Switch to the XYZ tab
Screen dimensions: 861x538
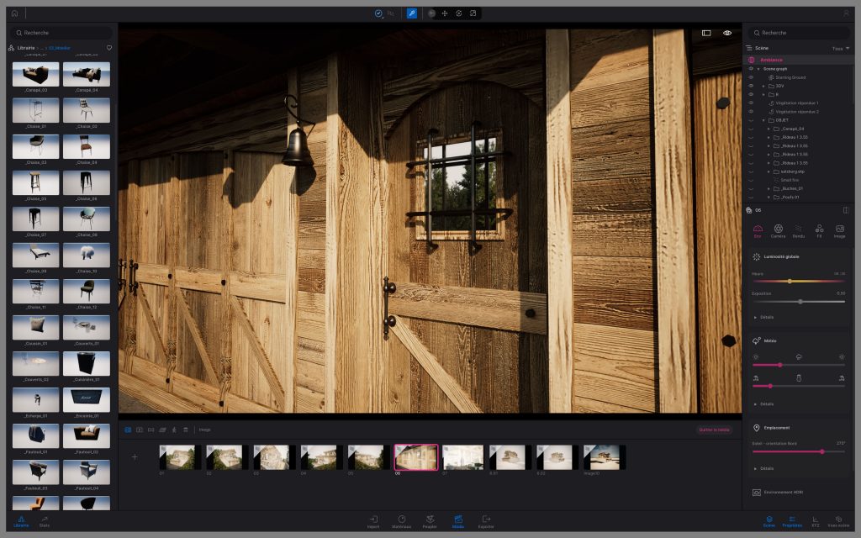816,520
